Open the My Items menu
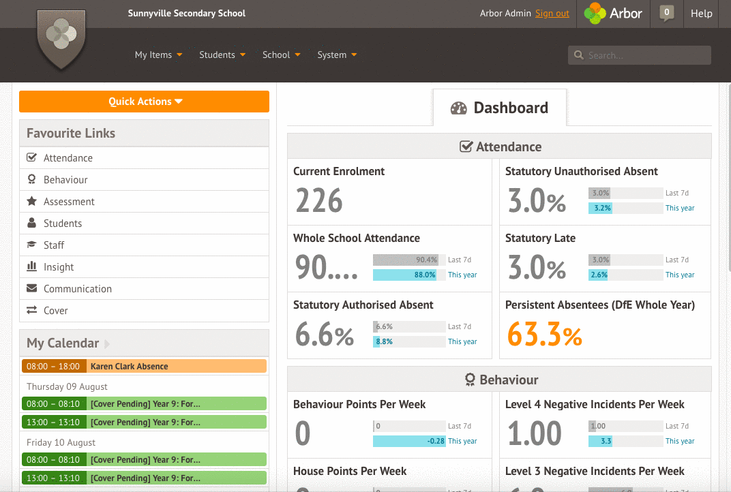This screenshot has height=492, width=731. [x=158, y=55]
